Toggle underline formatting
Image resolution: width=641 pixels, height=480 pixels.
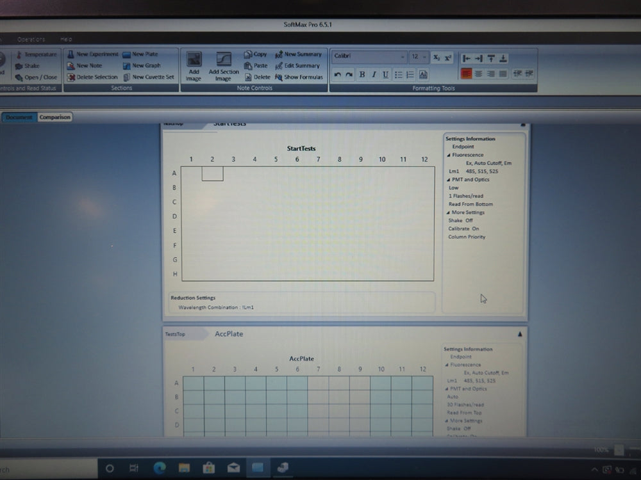coord(385,74)
